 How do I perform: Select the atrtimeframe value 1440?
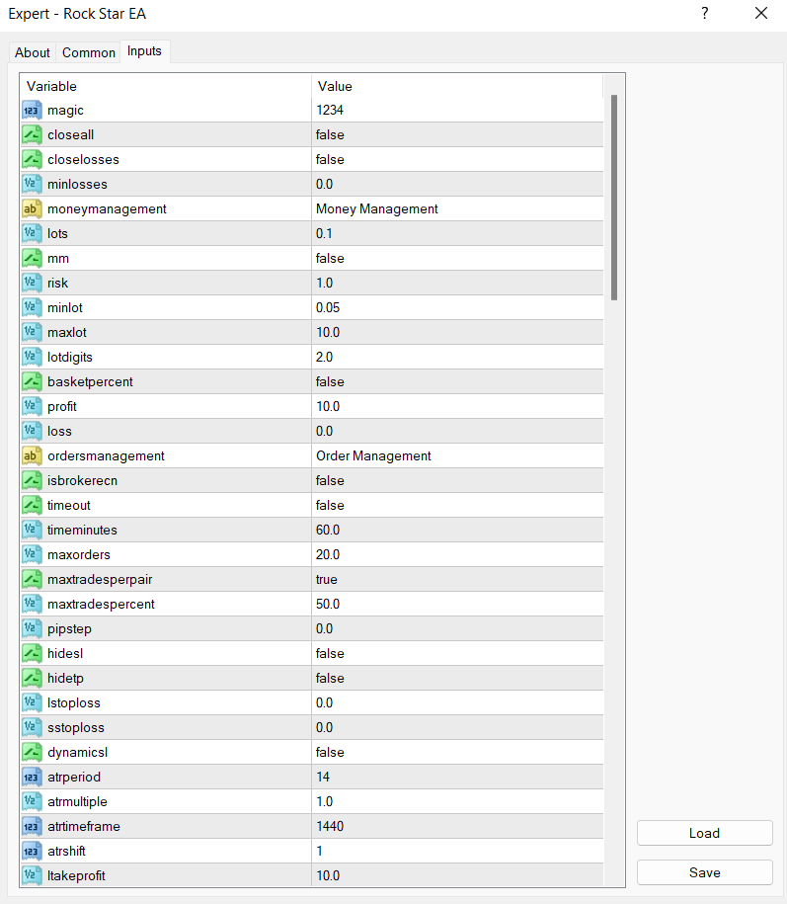(457, 827)
